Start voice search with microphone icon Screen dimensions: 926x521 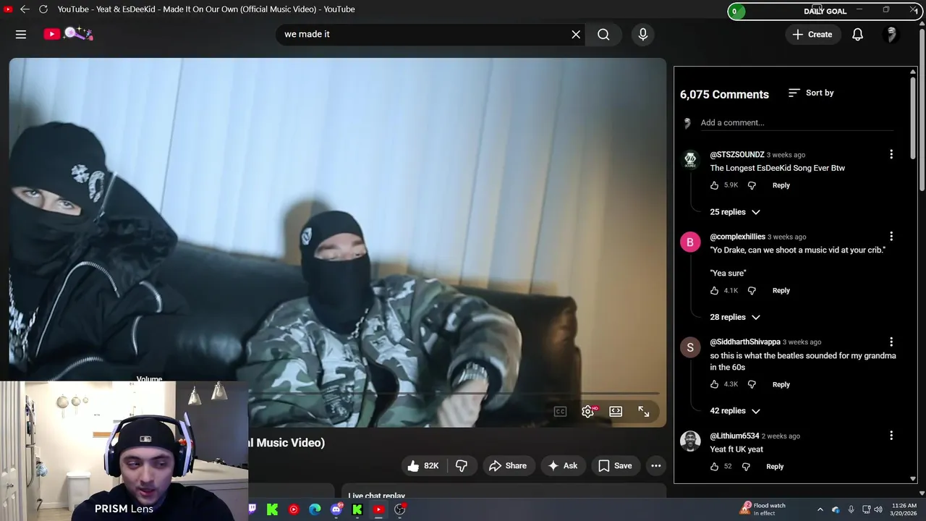point(642,34)
